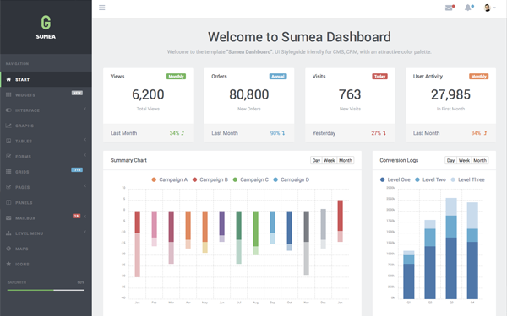Click the red Today badge on Visits

tap(380, 77)
